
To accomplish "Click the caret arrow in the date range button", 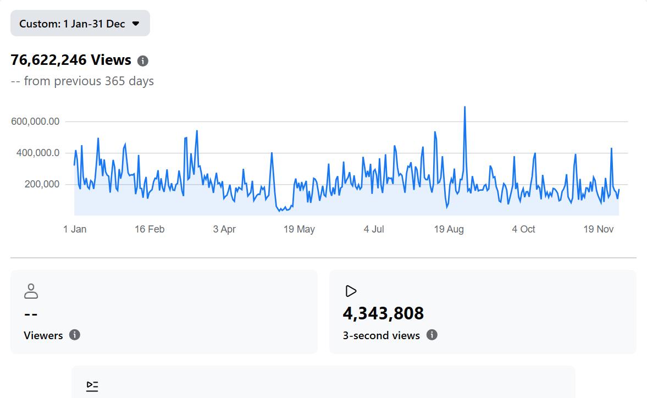I will [136, 24].
